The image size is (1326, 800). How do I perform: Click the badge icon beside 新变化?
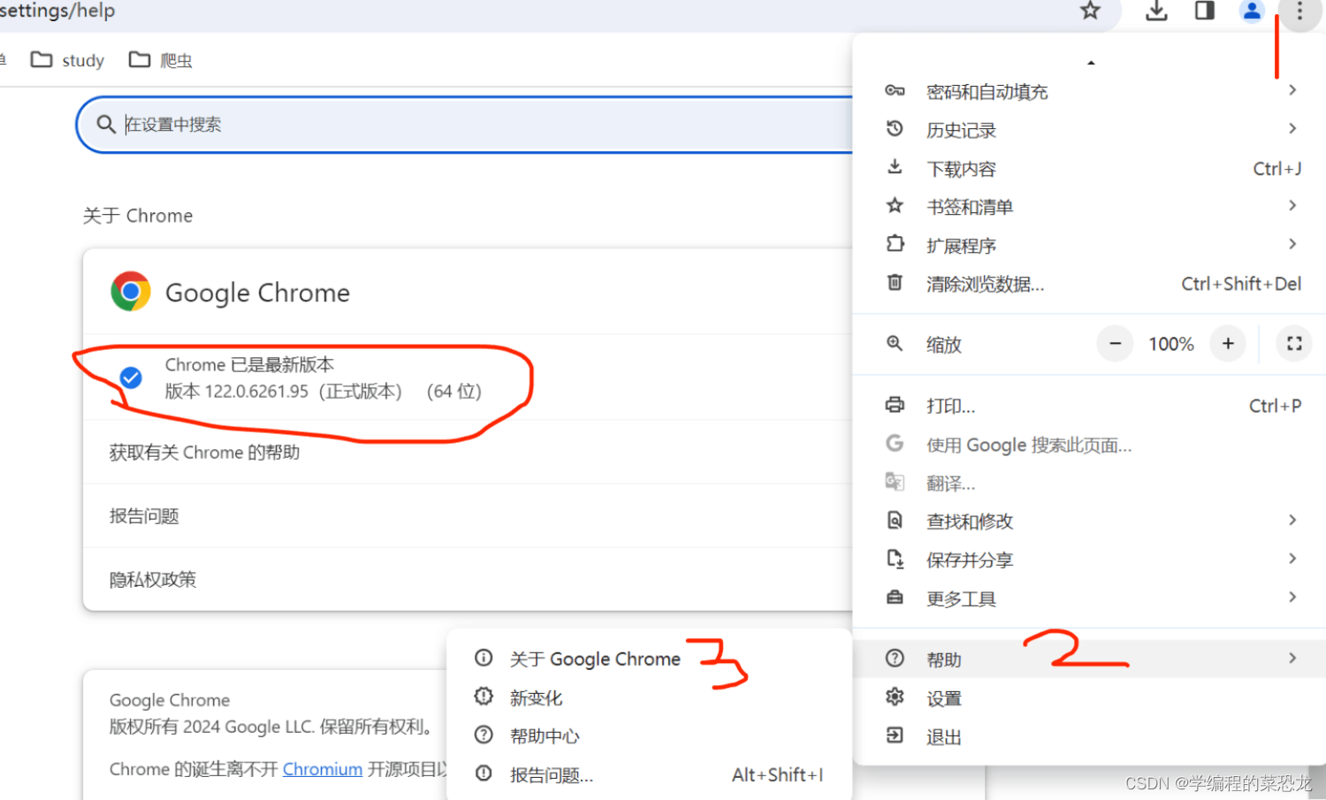pos(484,697)
